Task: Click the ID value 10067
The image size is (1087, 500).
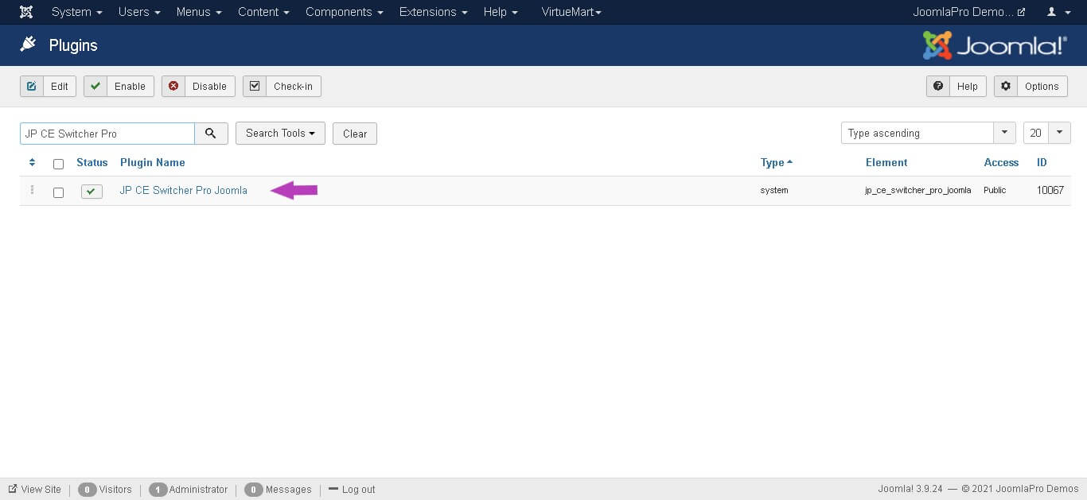Action: point(1050,191)
